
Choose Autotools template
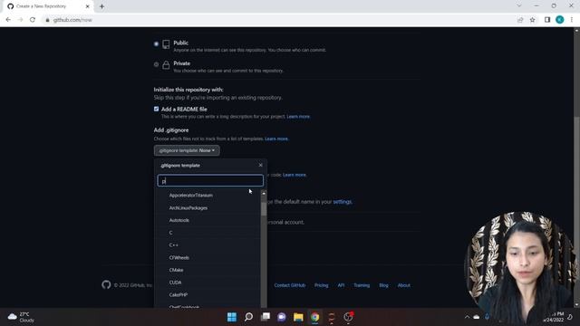[179, 220]
